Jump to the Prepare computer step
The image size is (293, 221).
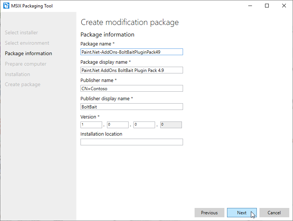pyautogui.click(x=25, y=64)
